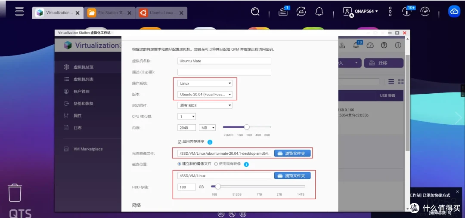Toggle the enable memory sharing checkbox
Viewport: 465px width, 218px height.
pos(180,141)
